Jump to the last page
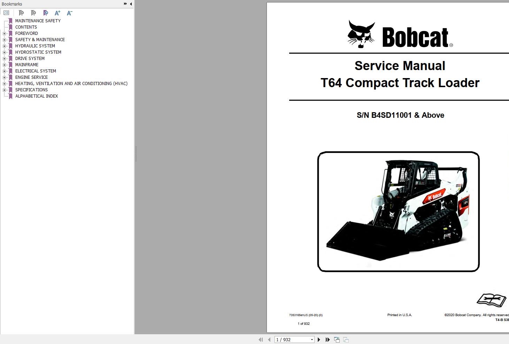Image resolution: width=509 pixels, height=344 pixels. click(327, 339)
